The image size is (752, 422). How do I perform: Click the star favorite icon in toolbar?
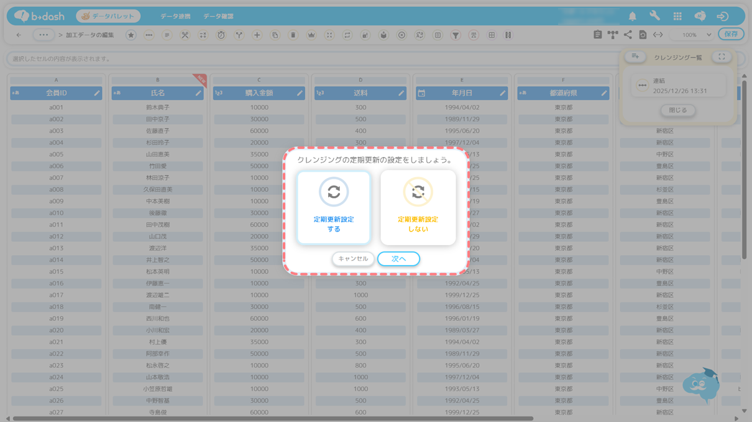coord(131,35)
